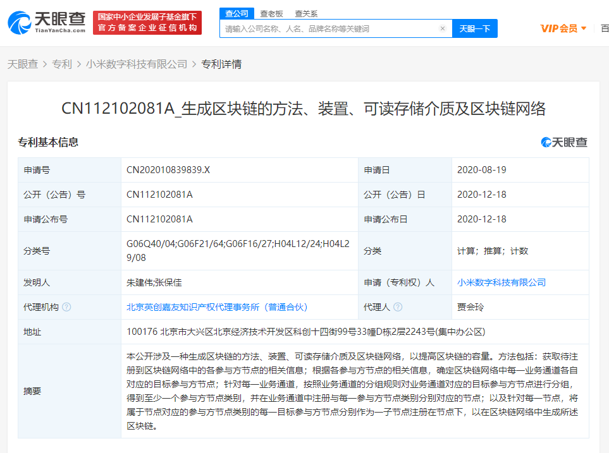
Task: Click the 专利基本信息 section heading
Action: [x=48, y=142]
